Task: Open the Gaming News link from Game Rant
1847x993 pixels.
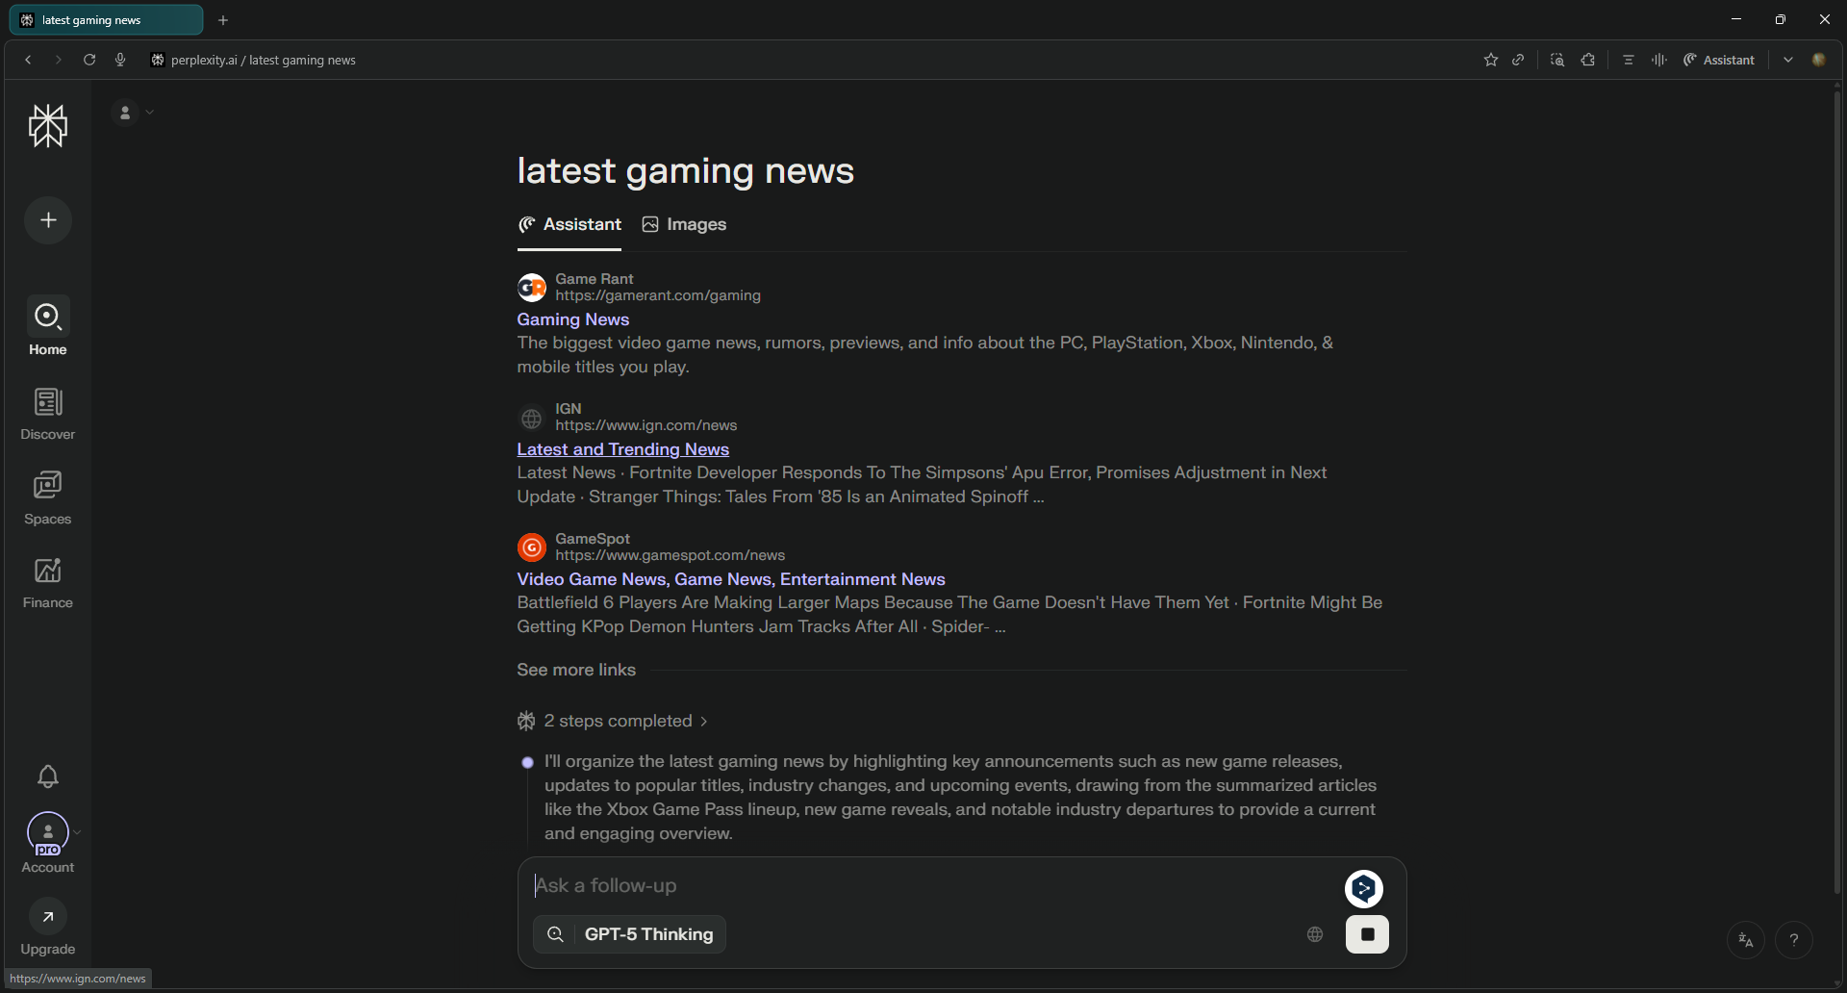Action: [x=573, y=319]
